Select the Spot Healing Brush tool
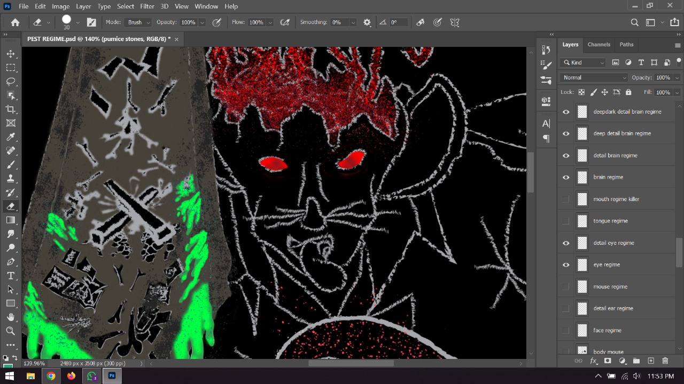The height and width of the screenshot is (384, 684). coord(11,151)
